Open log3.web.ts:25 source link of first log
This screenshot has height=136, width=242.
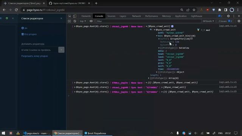click(228, 26)
